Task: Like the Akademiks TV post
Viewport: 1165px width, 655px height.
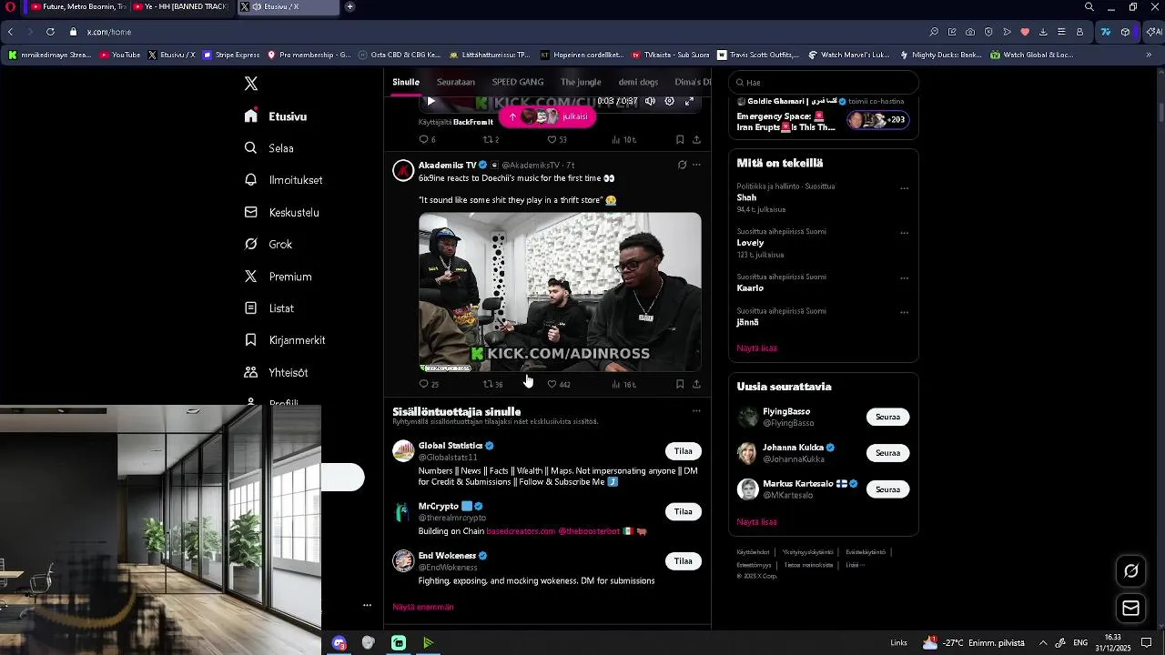Action: 558,384
